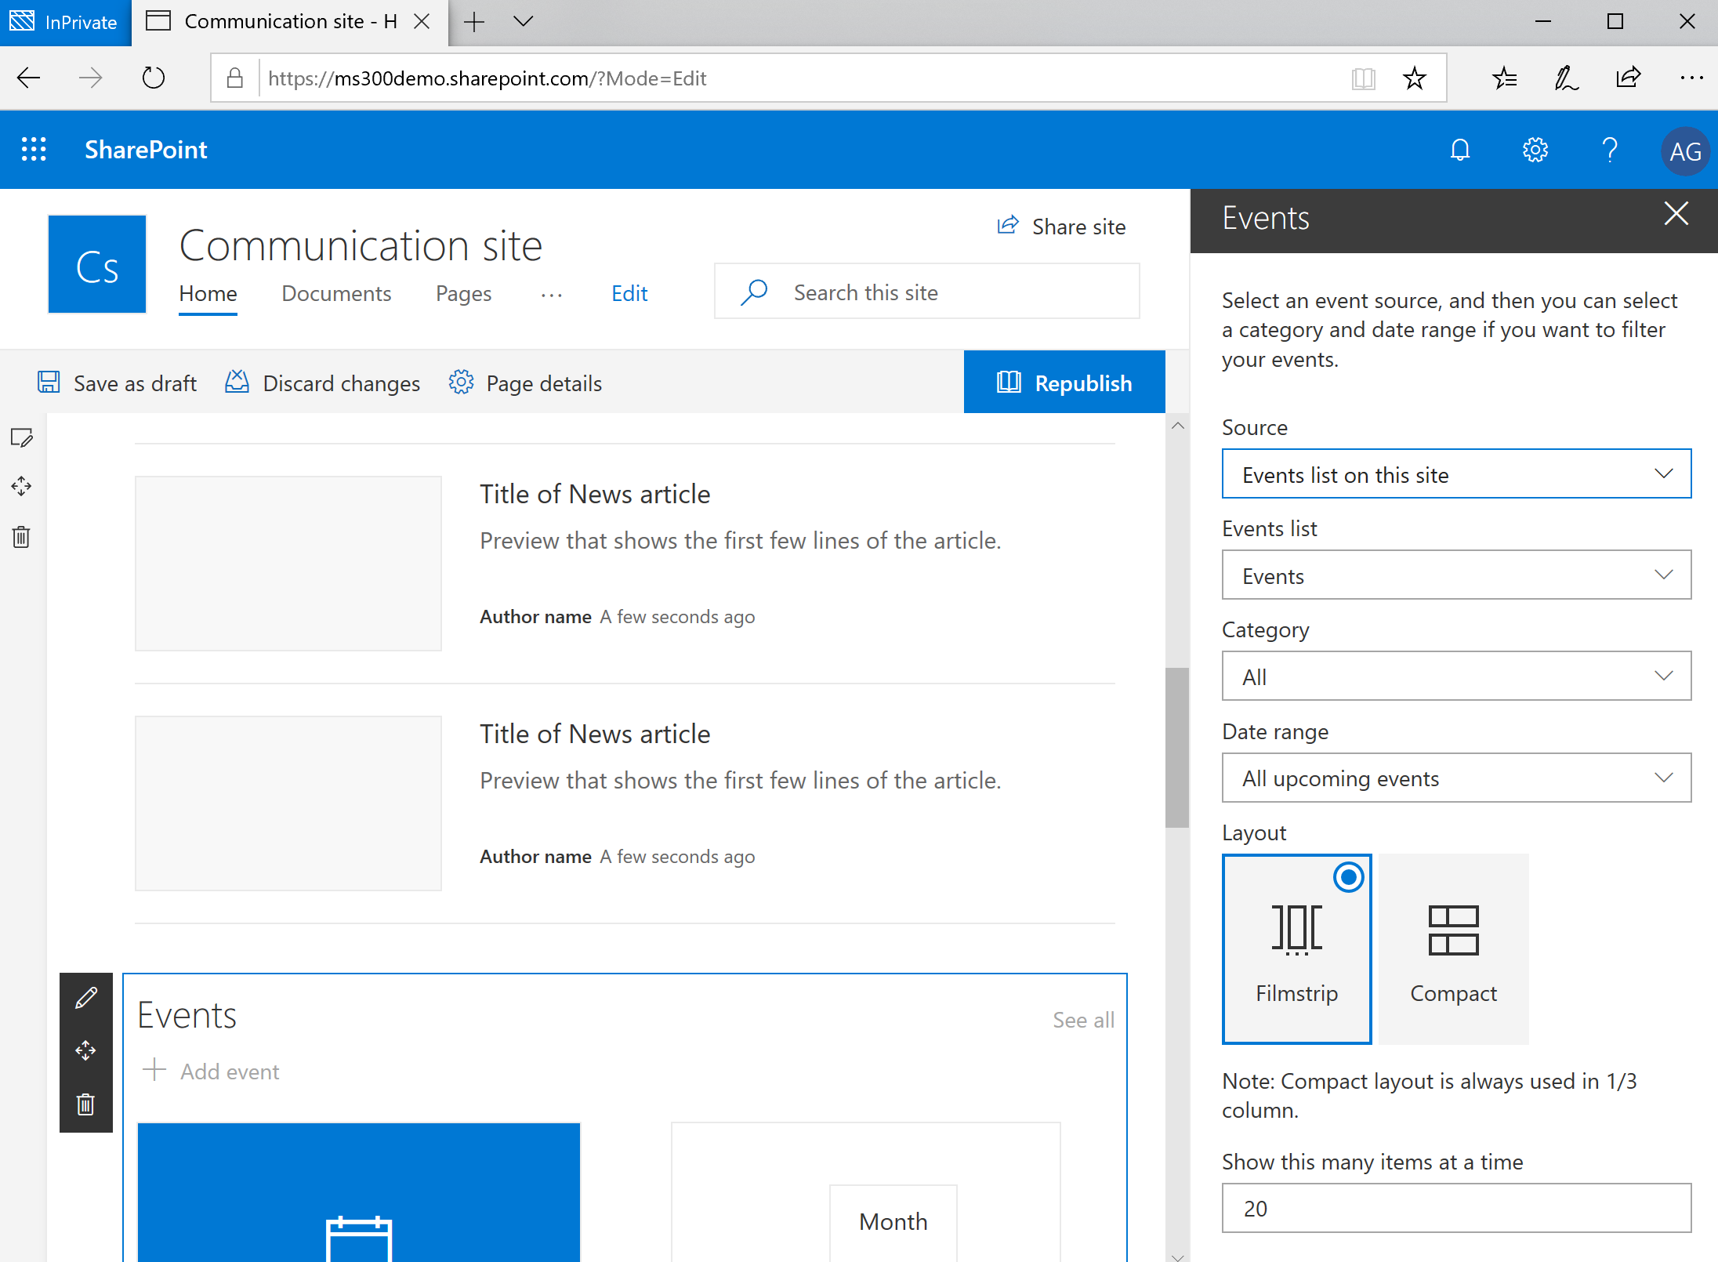Open the AG account avatar
Image resolution: width=1718 pixels, height=1262 pixels.
1685,150
